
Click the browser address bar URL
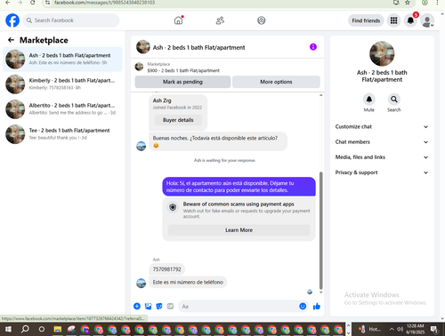[x=104, y=3]
